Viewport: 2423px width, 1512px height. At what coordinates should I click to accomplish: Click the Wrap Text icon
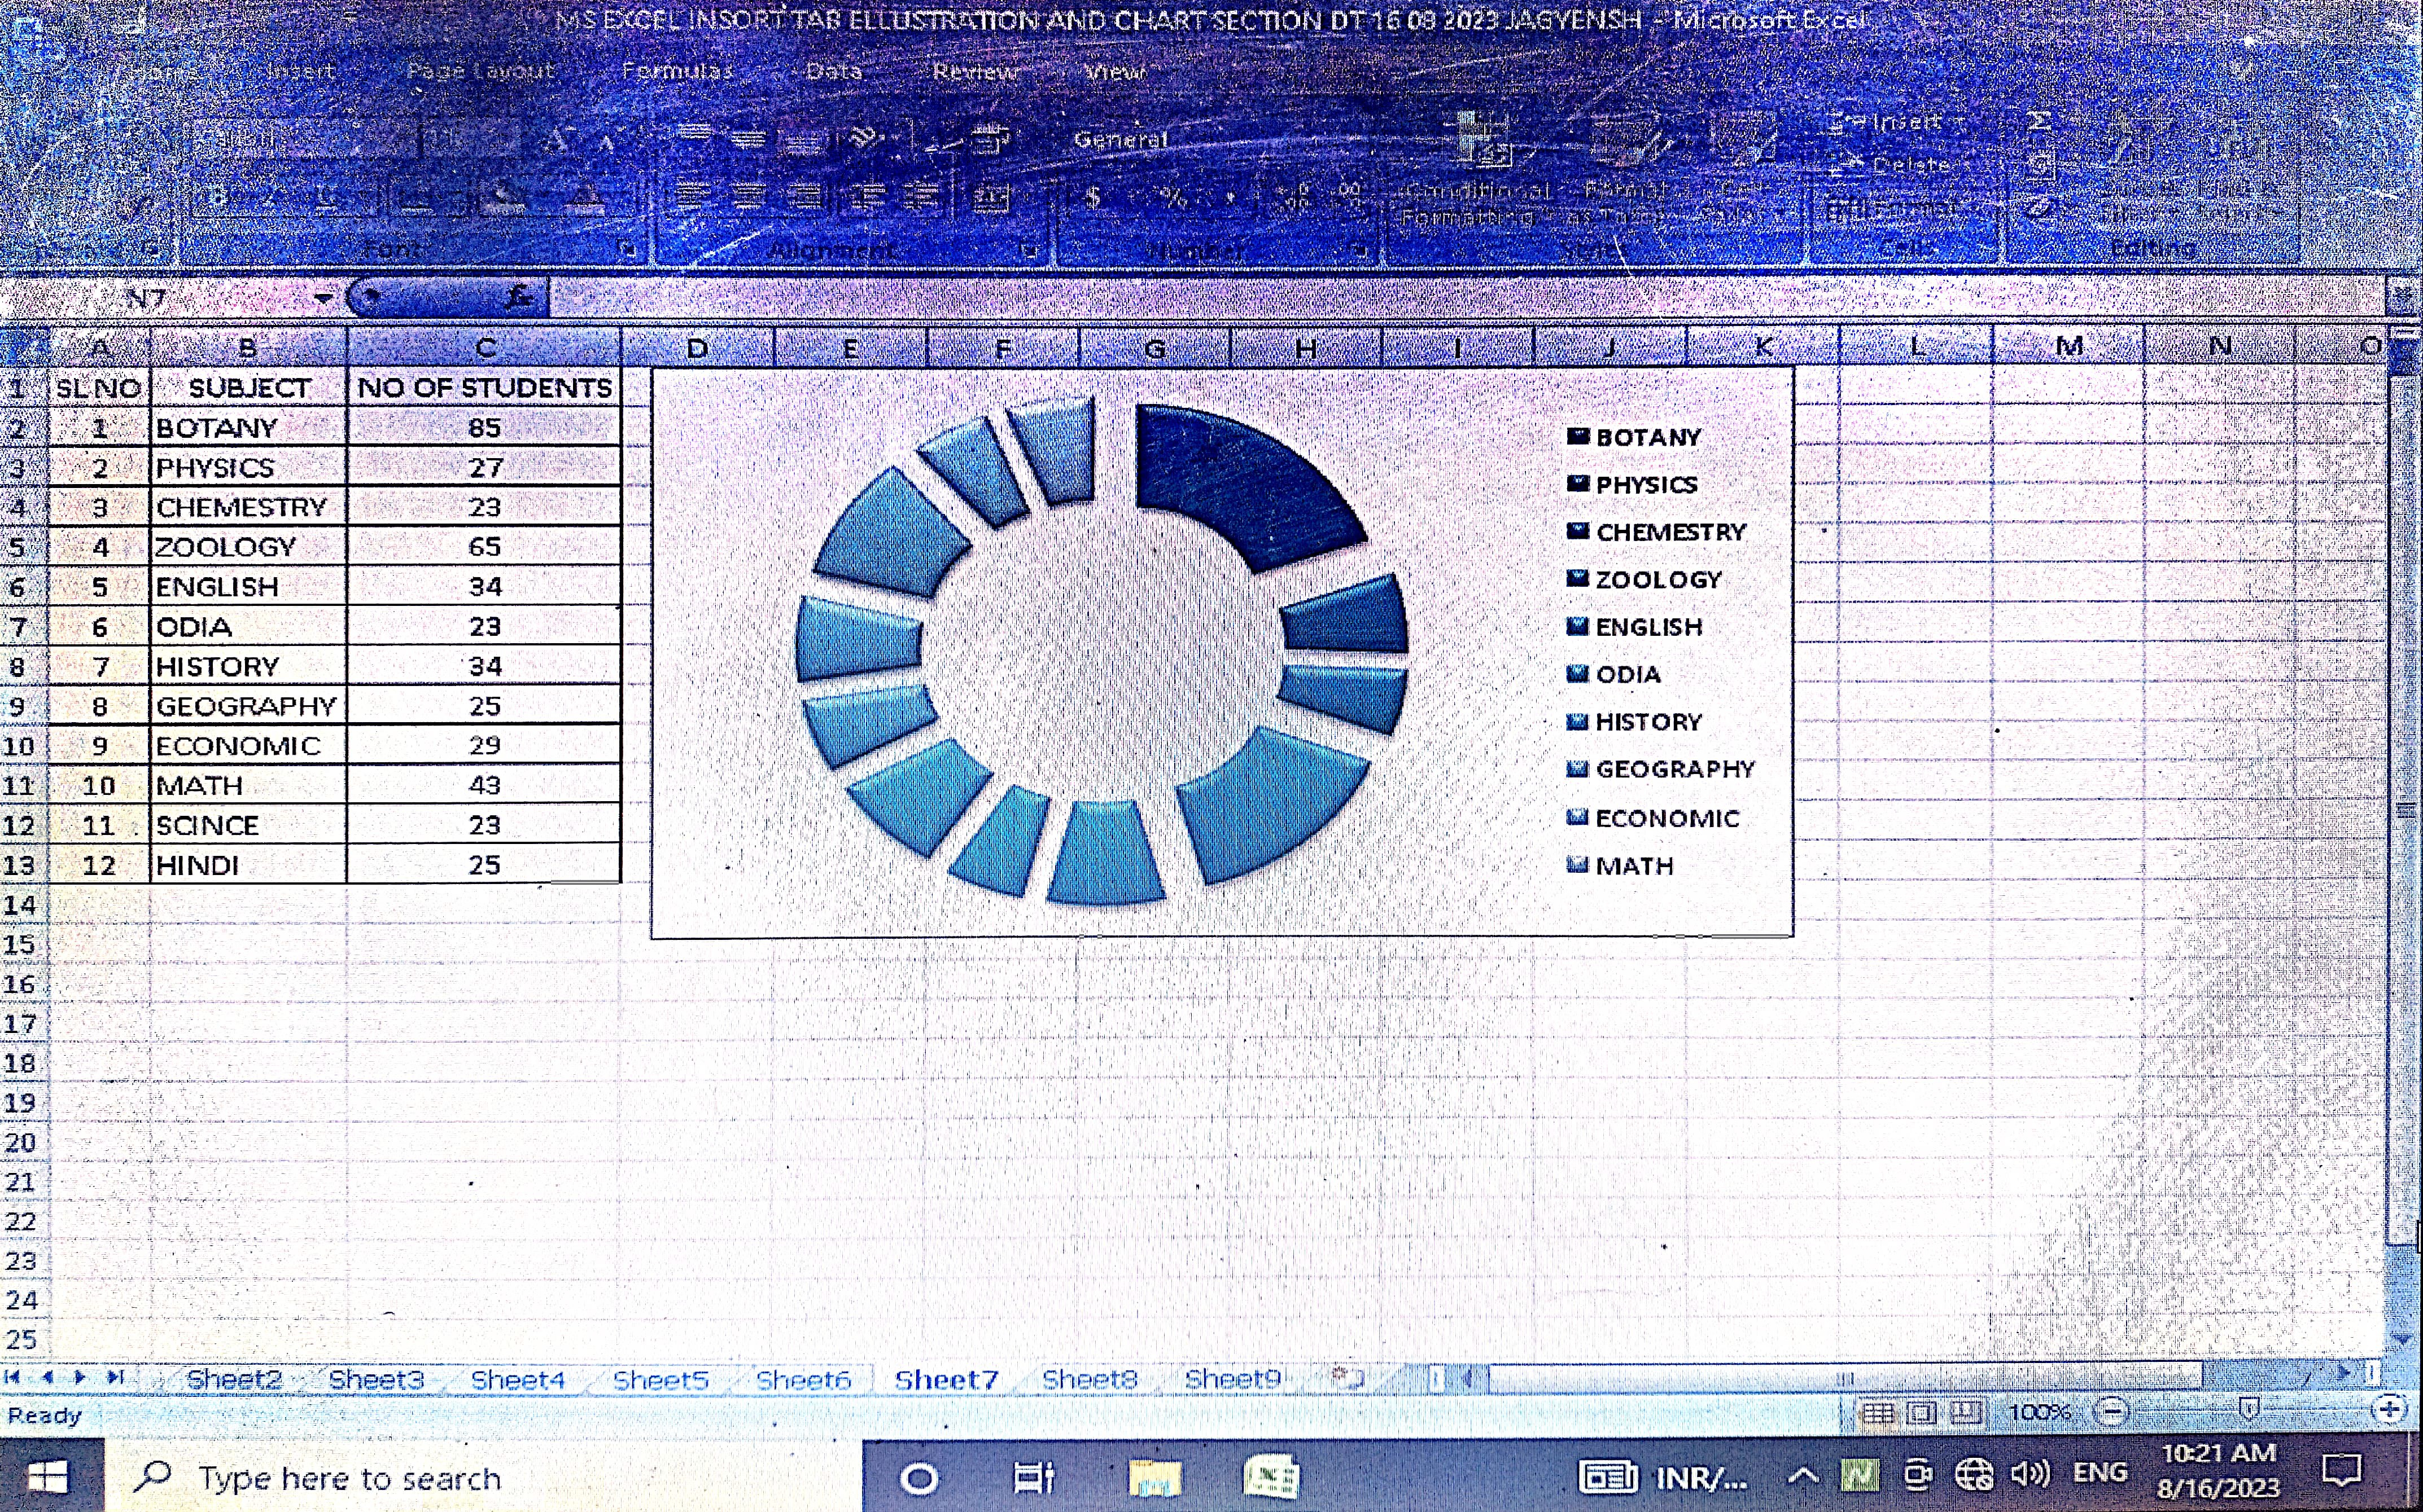(x=989, y=140)
